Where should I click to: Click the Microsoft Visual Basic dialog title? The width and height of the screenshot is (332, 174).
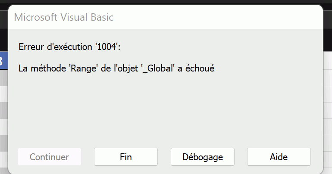(x=64, y=17)
